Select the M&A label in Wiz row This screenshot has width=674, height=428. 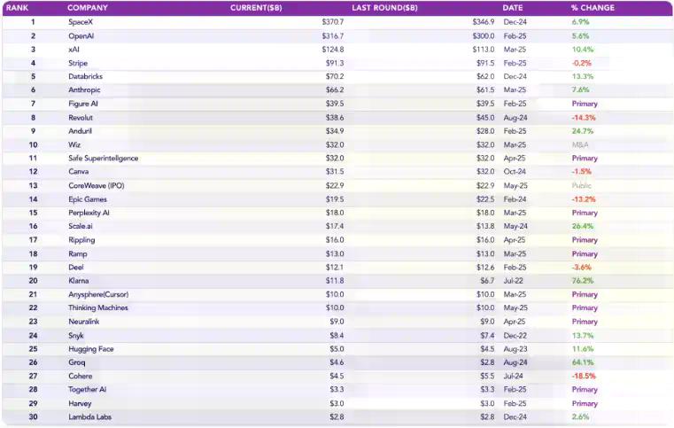click(x=580, y=144)
